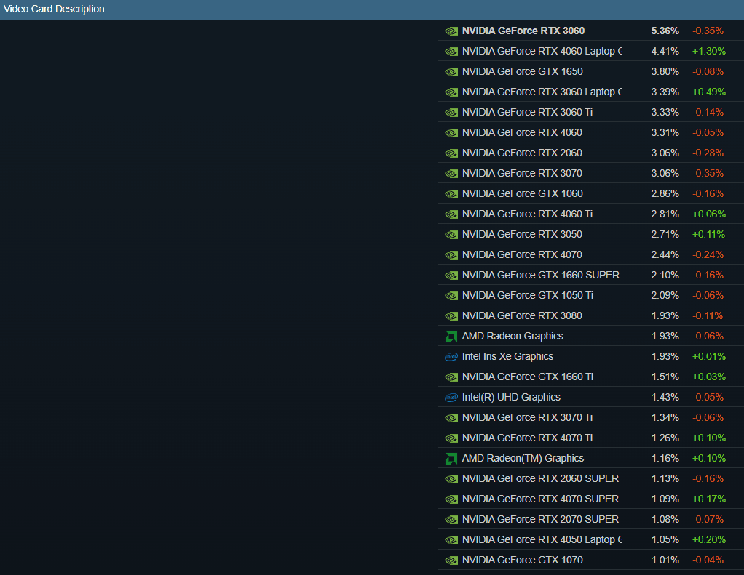Click the NVIDIA logo beside GTX 1060
This screenshot has height=575, width=744.
click(x=451, y=194)
